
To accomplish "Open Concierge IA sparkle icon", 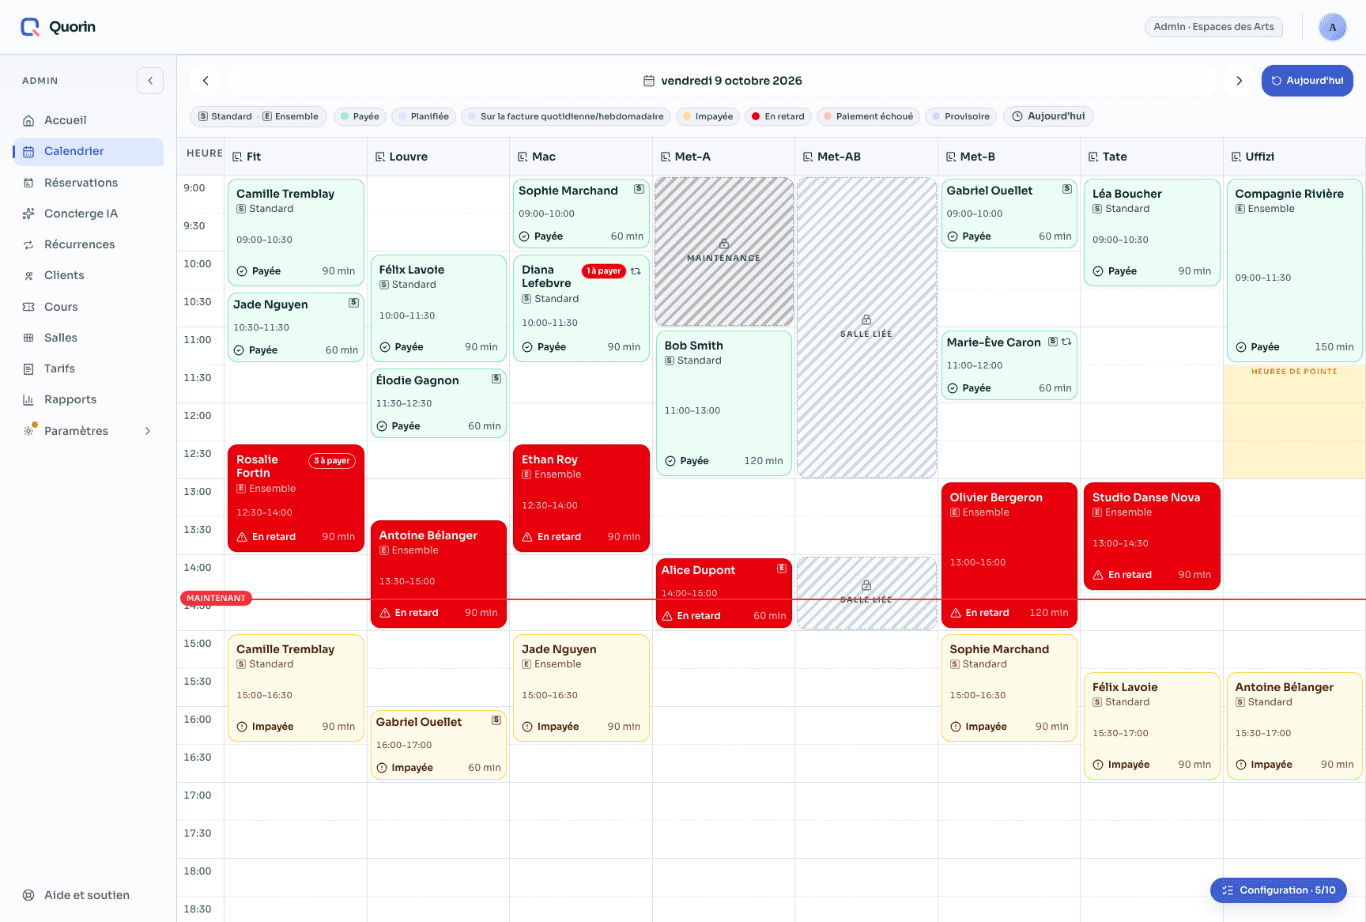I will coord(28,213).
